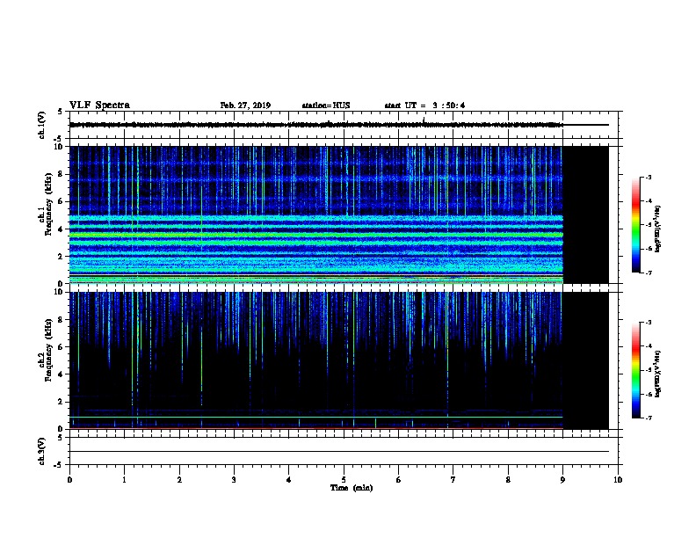This screenshot has height=538, width=696.
Task: Click the green horizontal line near 1 kHz in ch.2
Action: click(316, 417)
